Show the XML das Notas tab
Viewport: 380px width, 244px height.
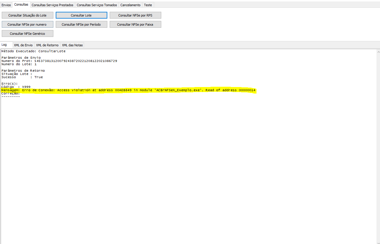point(72,45)
